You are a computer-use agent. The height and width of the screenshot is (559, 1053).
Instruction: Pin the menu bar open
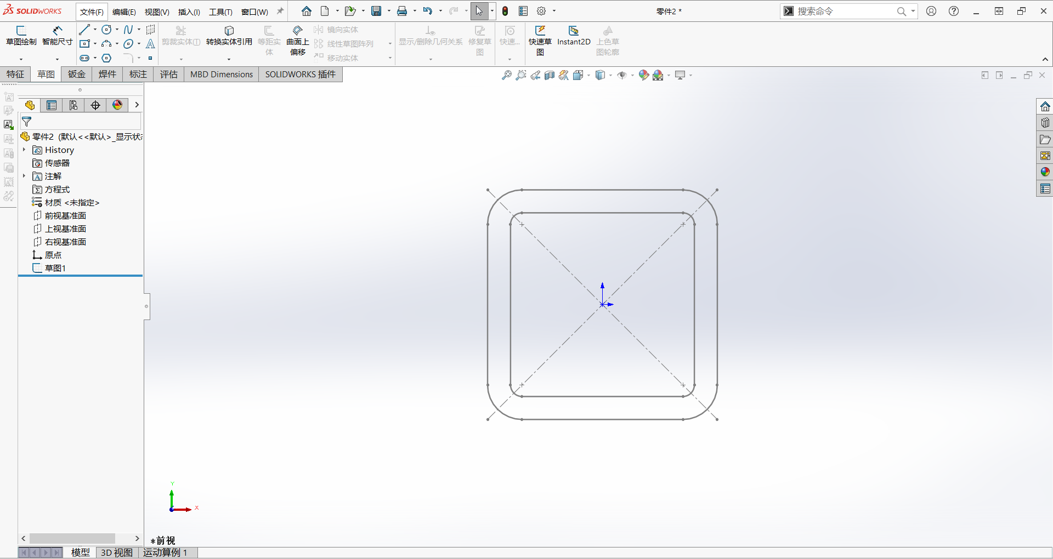point(280,12)
